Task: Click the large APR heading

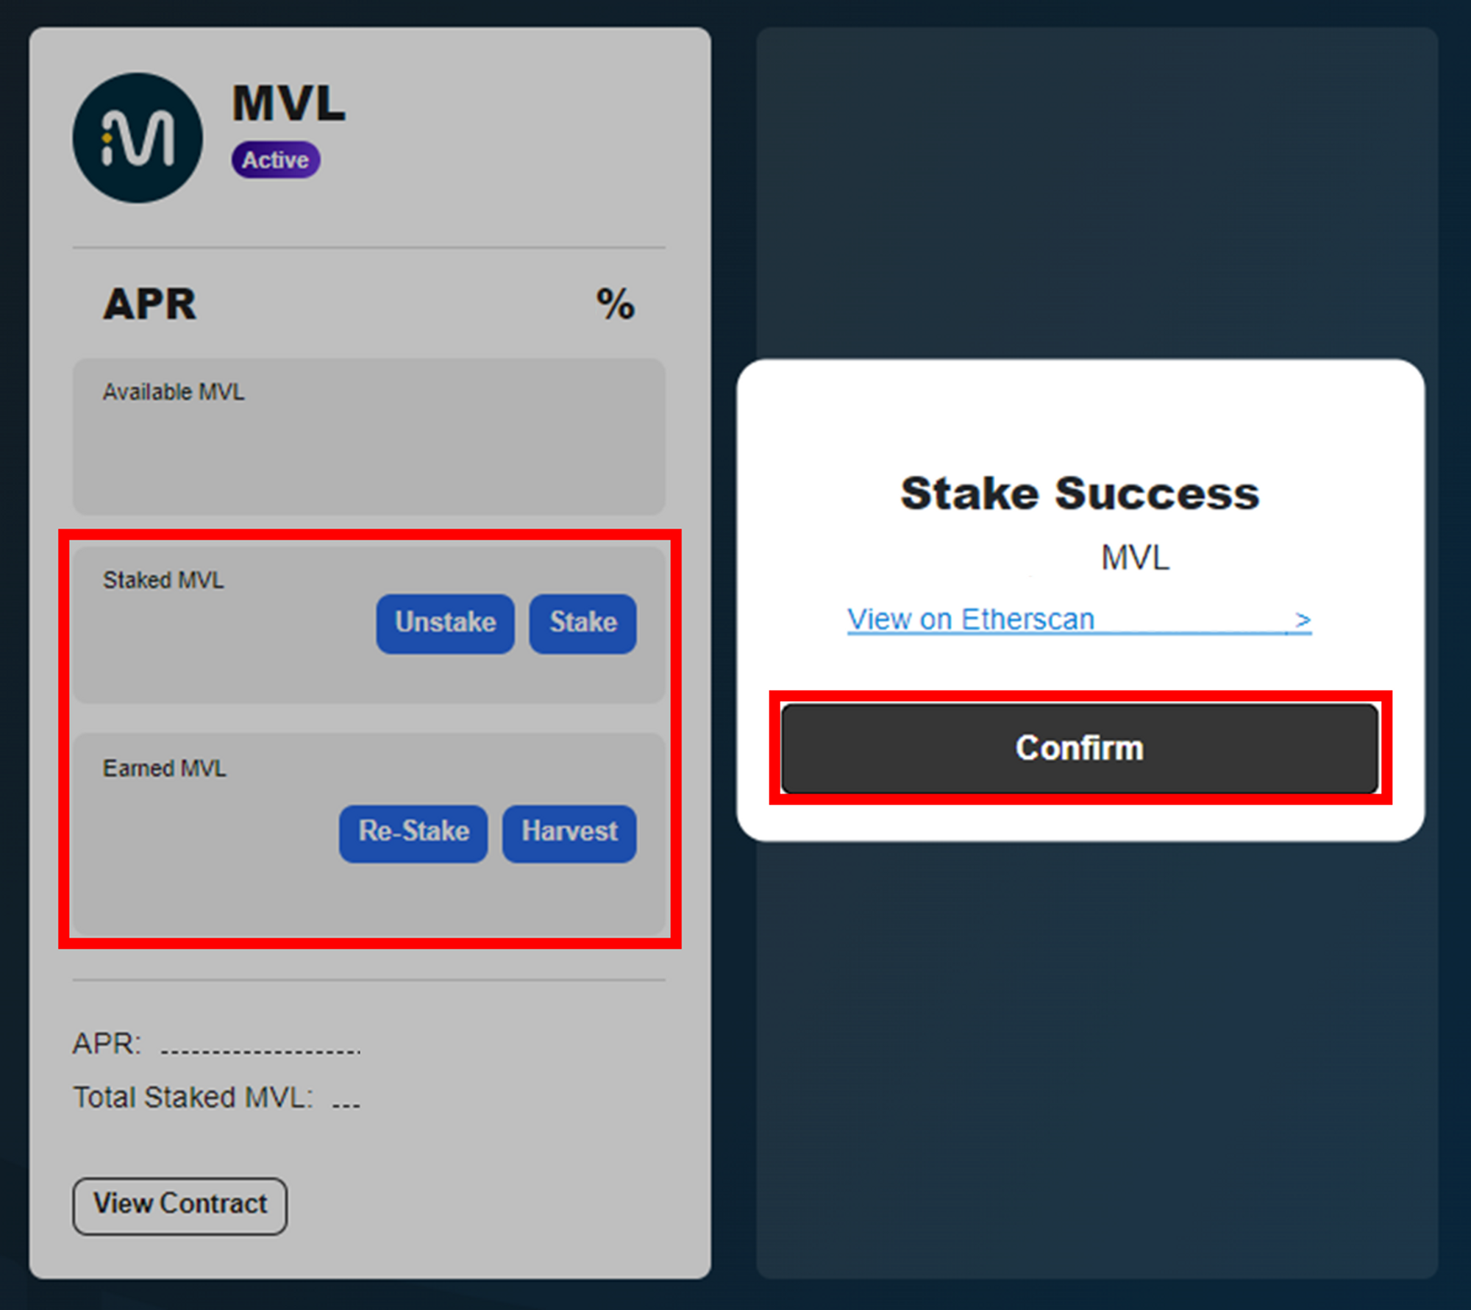Action: [x=150, y=304]
